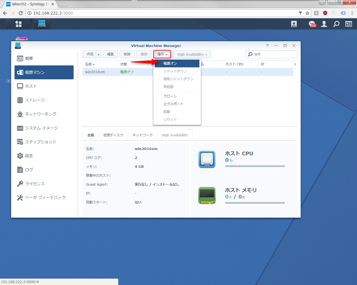Open the 概要 overview section
This screenshot has width=357, height=285.
[44, 58]
